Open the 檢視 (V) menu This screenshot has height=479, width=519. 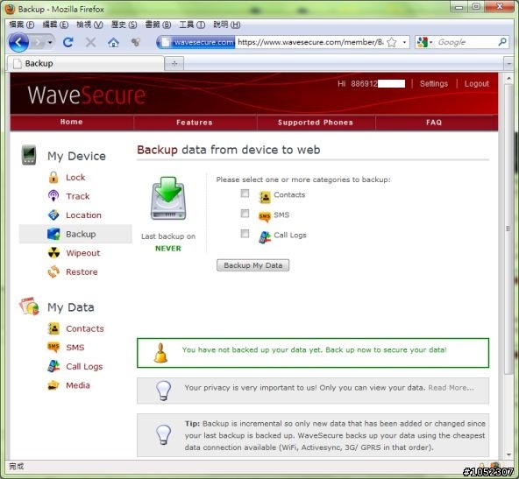coord(89,25)
